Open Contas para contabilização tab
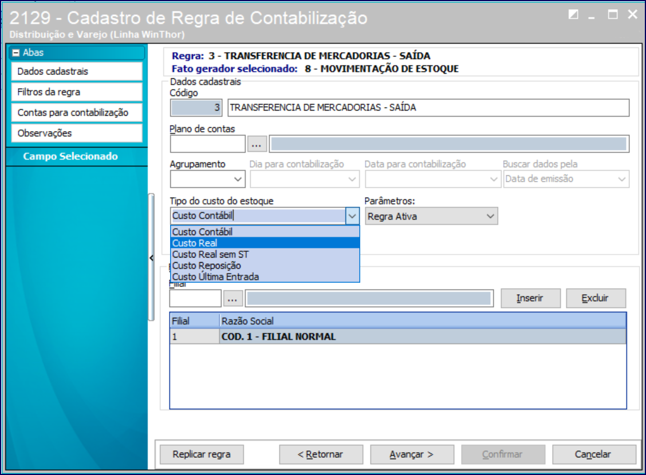The width and height of the screenshot is (646, 475). click(77, 112)
